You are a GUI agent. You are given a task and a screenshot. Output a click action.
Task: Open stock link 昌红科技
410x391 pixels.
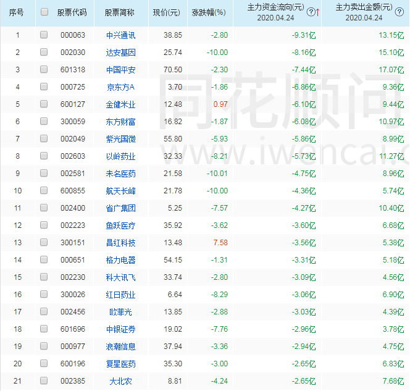(x=121, y=243)
